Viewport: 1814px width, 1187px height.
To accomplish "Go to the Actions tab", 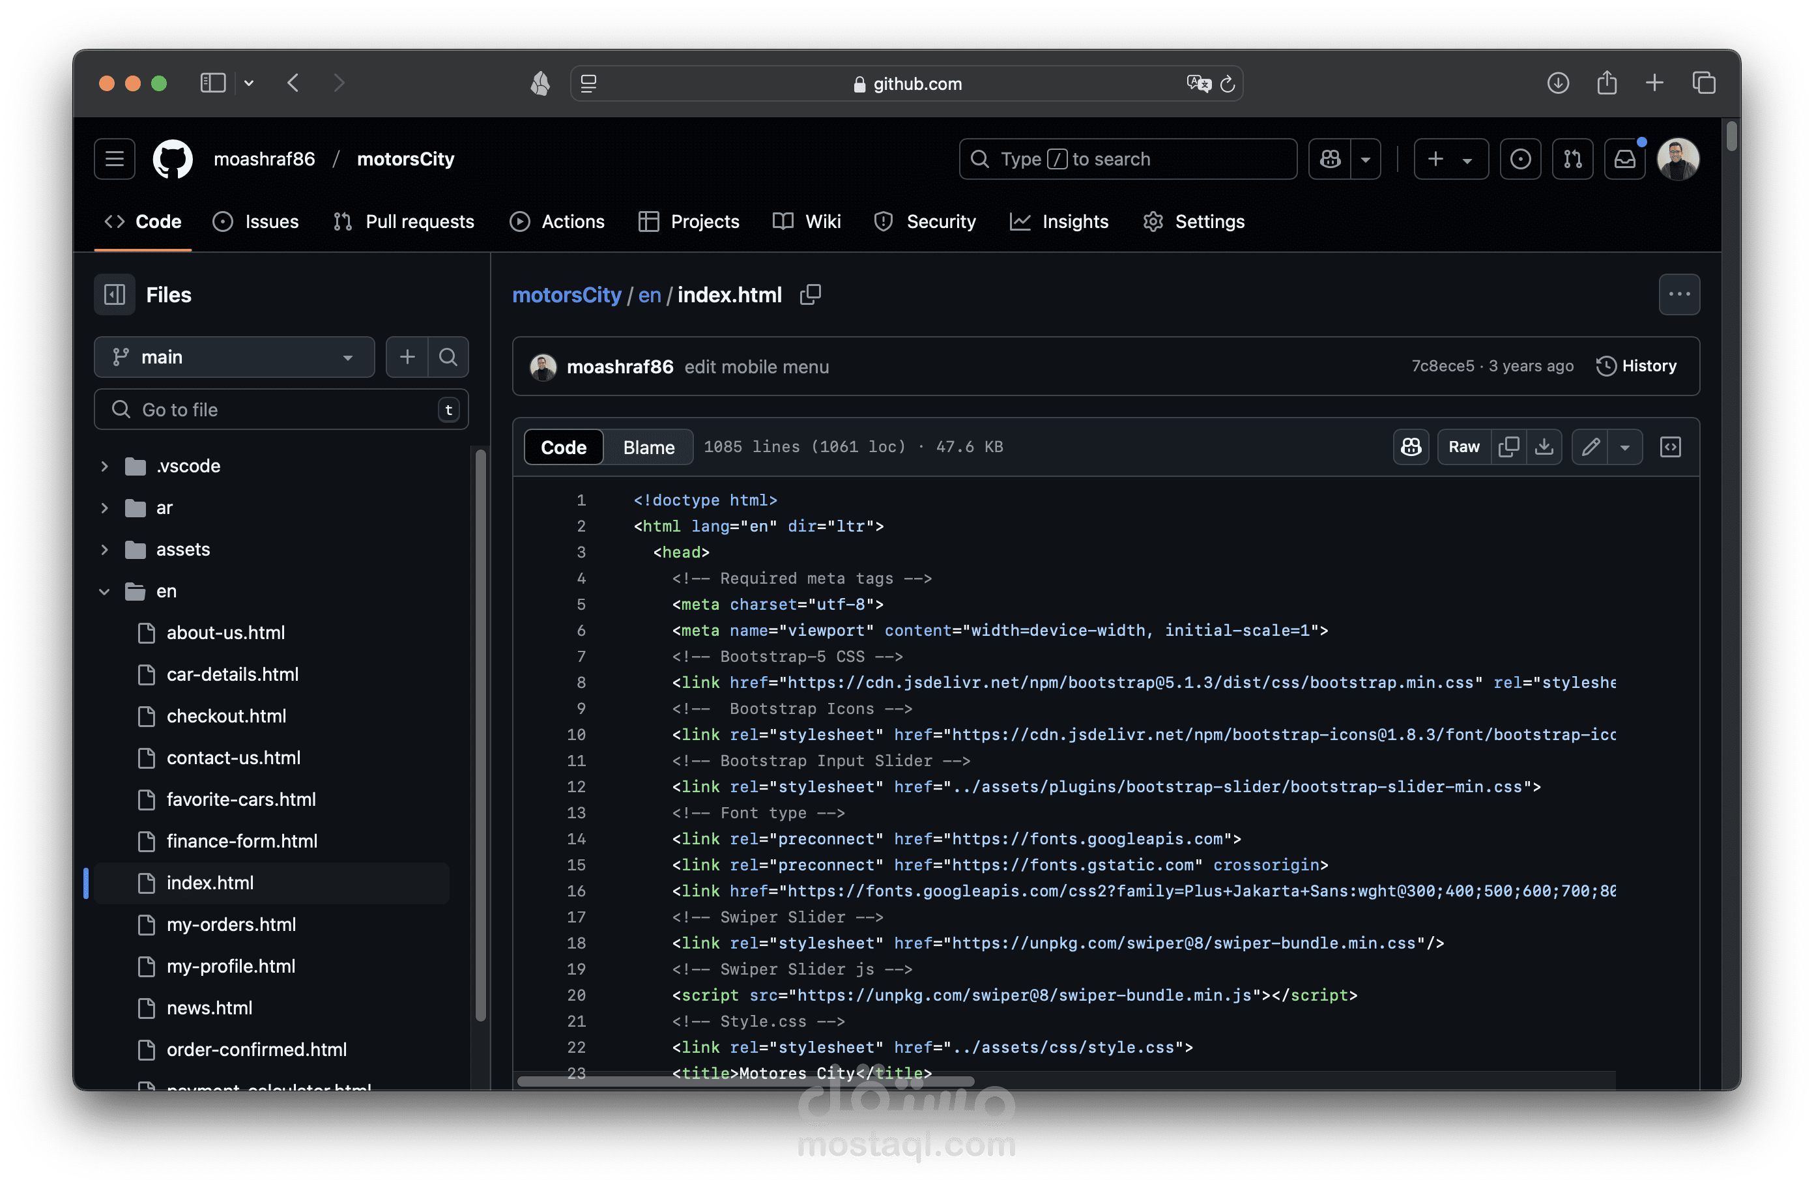I will tap(557, 222).
